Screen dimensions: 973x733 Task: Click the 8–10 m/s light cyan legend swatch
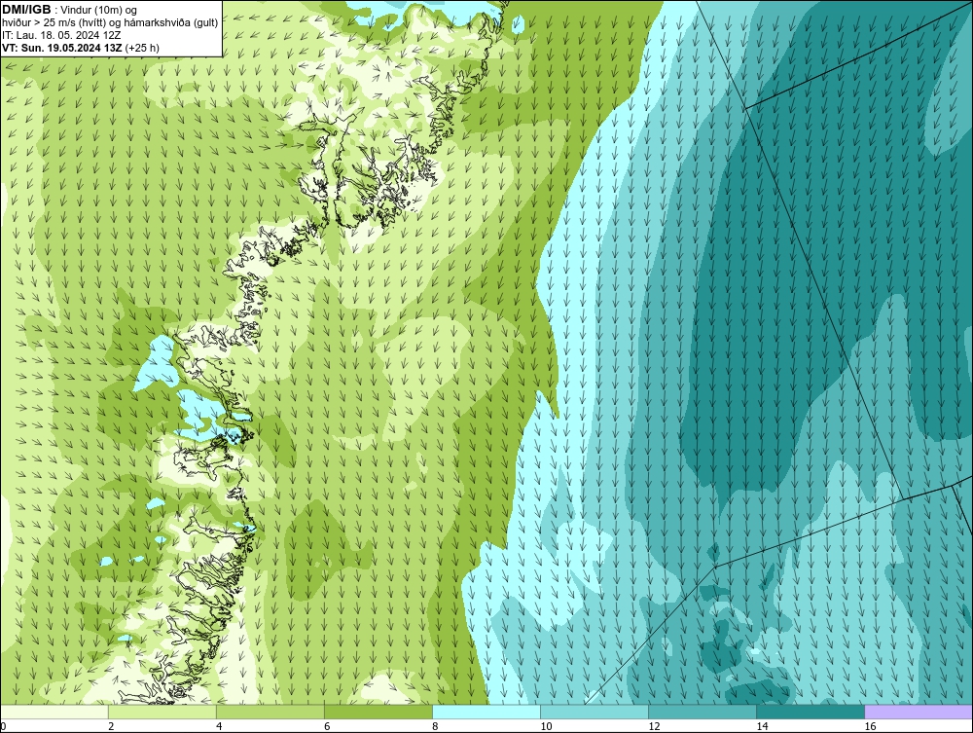click(486, 712)
